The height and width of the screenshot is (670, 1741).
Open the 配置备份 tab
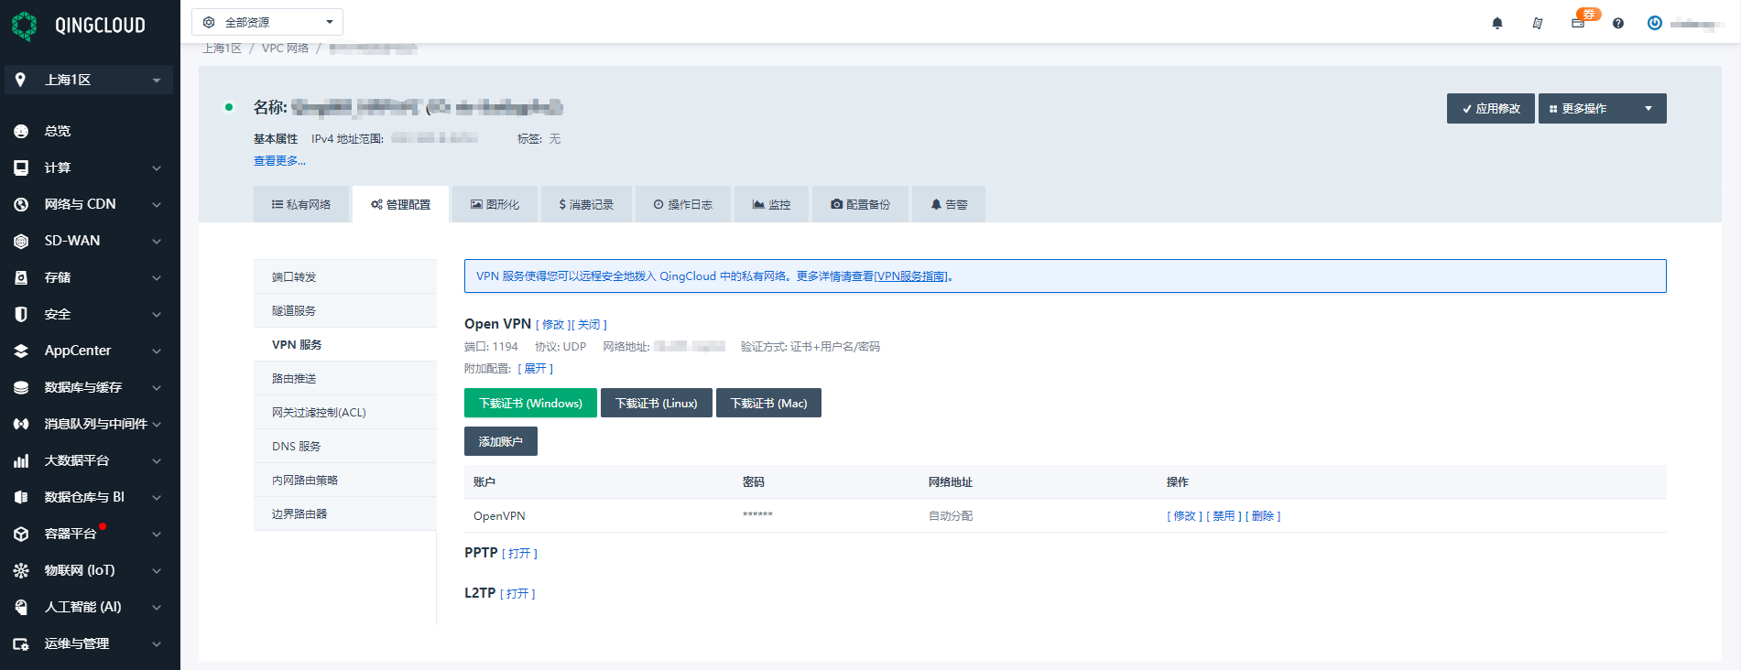[861, 204]
